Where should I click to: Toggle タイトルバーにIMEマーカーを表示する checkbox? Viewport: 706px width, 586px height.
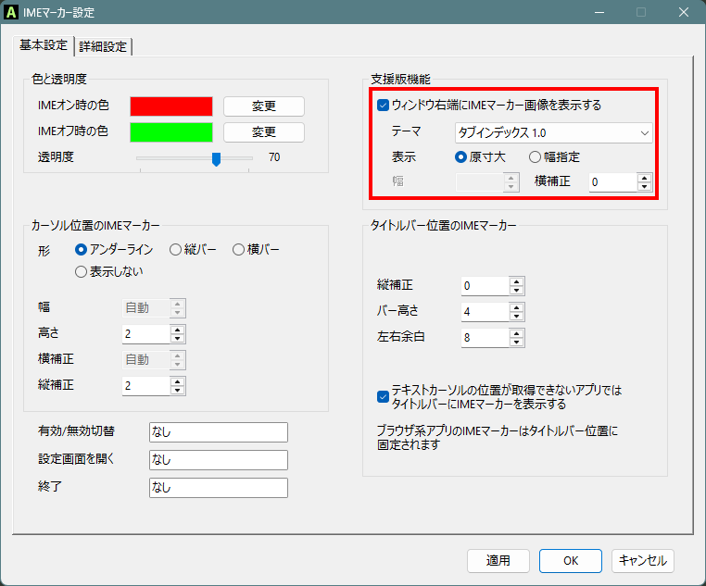point(383,396)
